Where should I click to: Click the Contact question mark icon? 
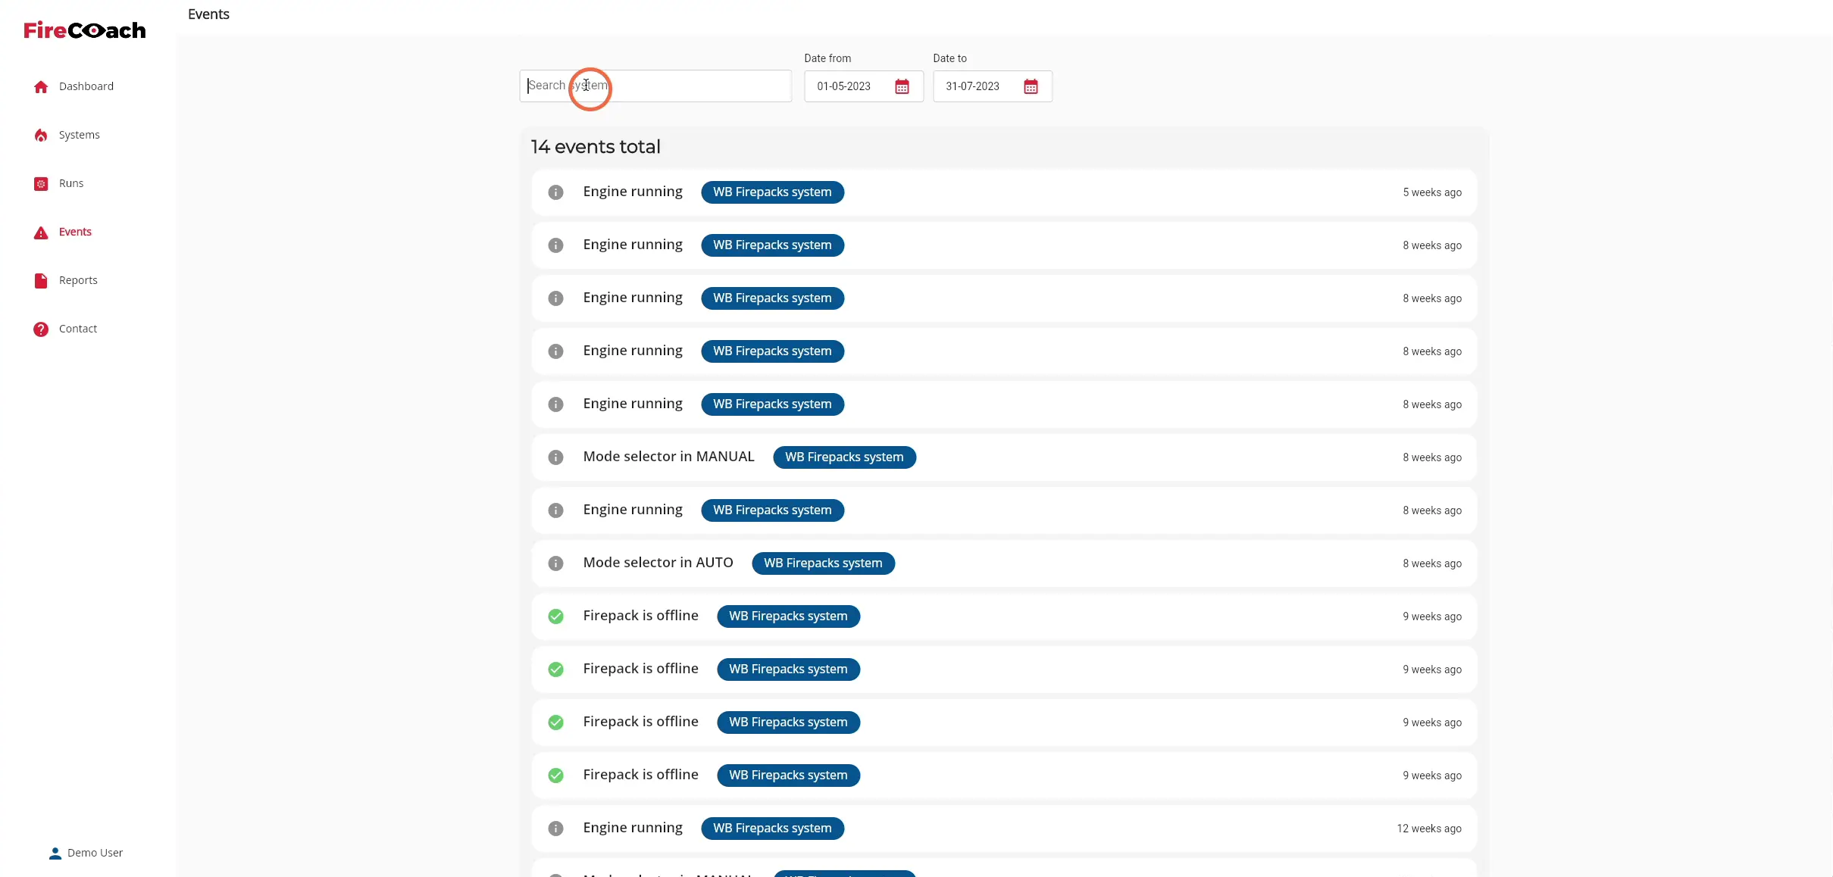pyautogui.click(x=41, y=329)
